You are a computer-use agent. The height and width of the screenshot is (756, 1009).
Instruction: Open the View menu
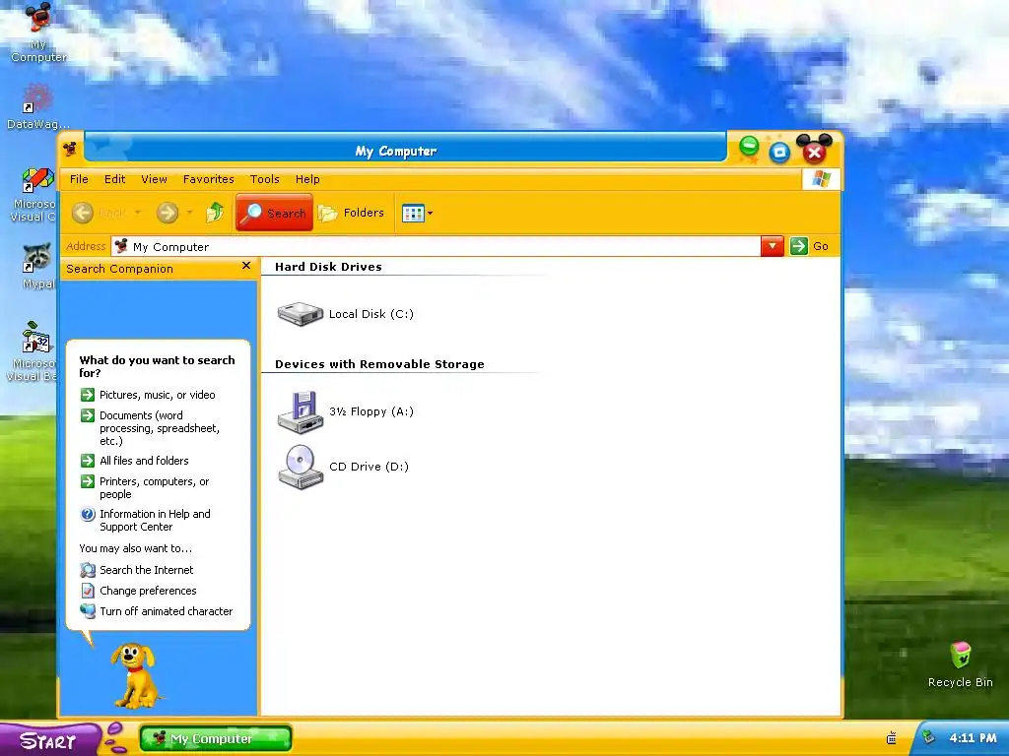coord(154,179)
